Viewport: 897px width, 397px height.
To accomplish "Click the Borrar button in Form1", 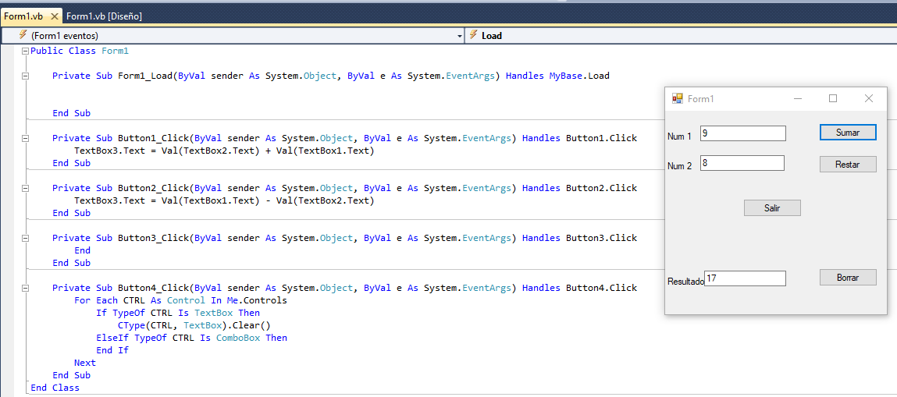I will 848,278.
